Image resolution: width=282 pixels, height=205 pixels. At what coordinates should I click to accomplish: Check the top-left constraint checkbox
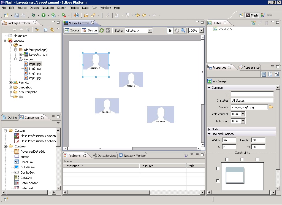point(227,159)
